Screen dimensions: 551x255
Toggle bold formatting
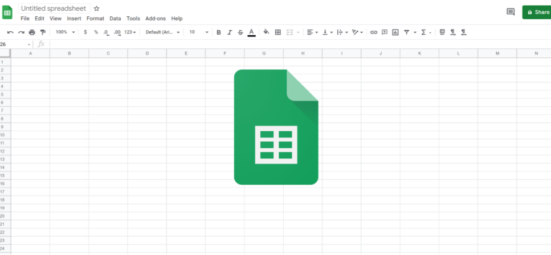(219, 32)
